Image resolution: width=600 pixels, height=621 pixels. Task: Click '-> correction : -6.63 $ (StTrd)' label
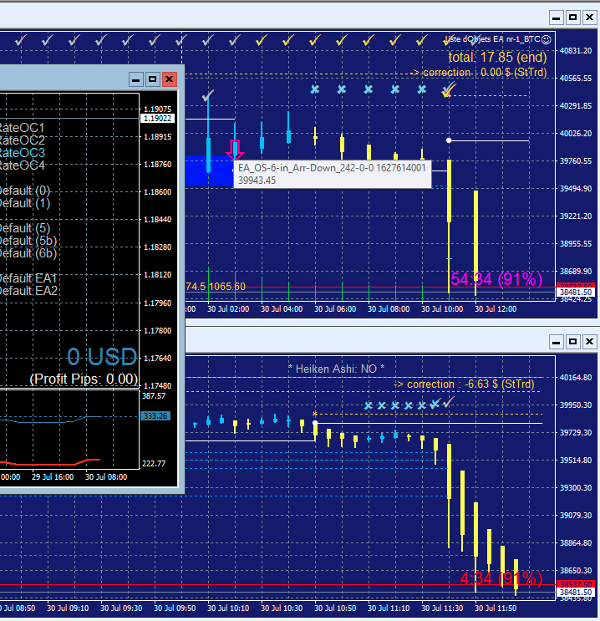click(x=464, y=384)
